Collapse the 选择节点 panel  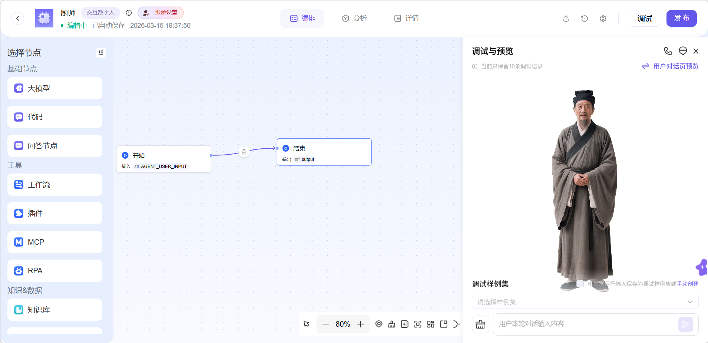pyautogui.click(x=101, y=53)
